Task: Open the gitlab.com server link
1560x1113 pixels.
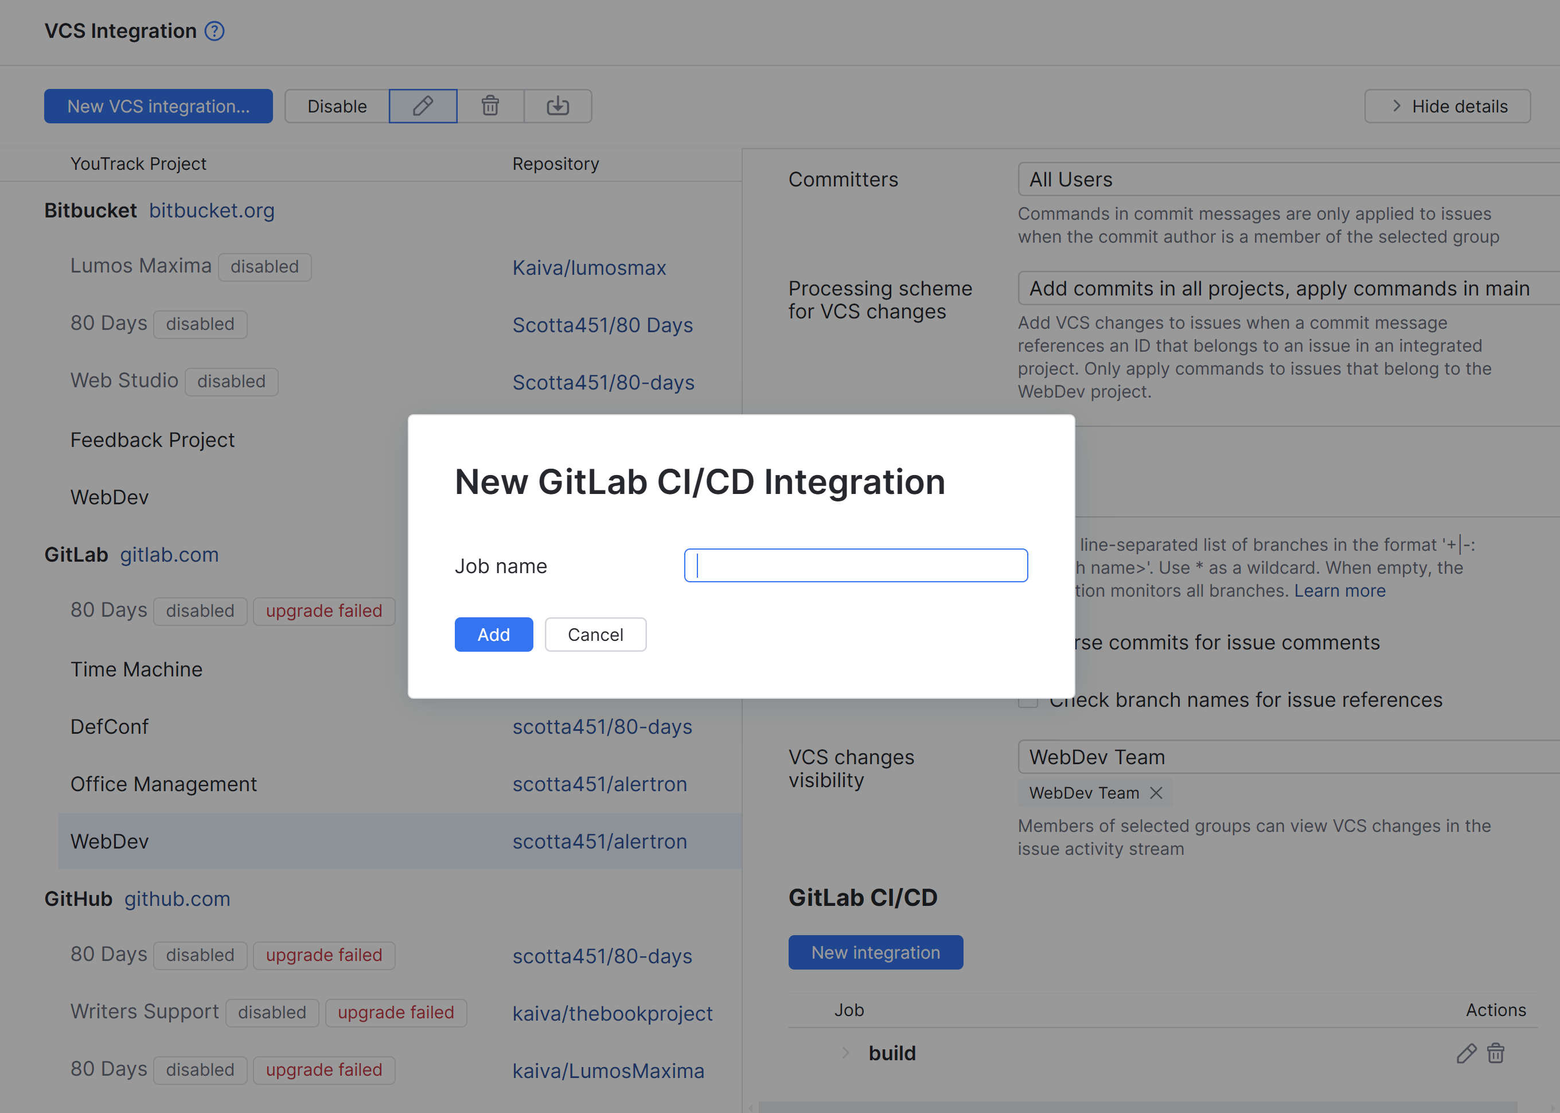Action: [x=169, y=554]
